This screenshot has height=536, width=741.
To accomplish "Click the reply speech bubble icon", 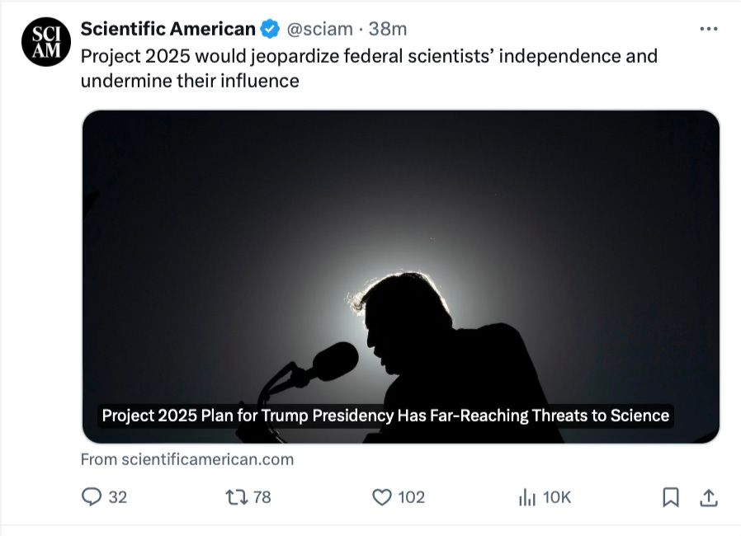I will pyautogui.click(x=92, y=496).
